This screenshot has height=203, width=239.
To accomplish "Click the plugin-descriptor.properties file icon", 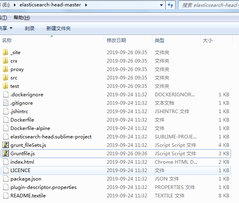I will [6, 187].
